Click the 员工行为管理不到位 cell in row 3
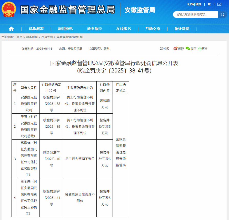229x220 pixels. click(x=80, y=159)
